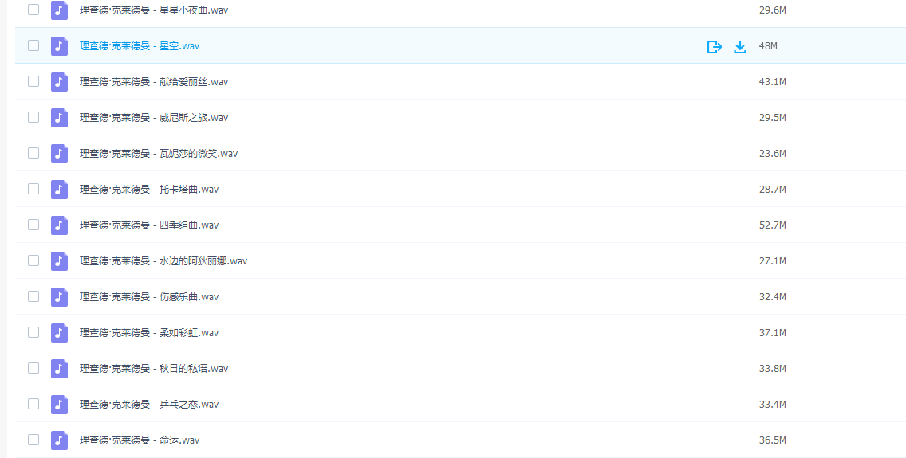Click the 23.6M file size value

tap(773, 153)
